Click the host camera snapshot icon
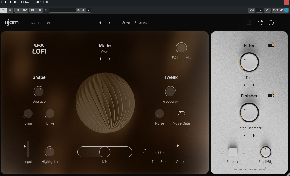Screen dimensions: 290x176 coord(251,10)
